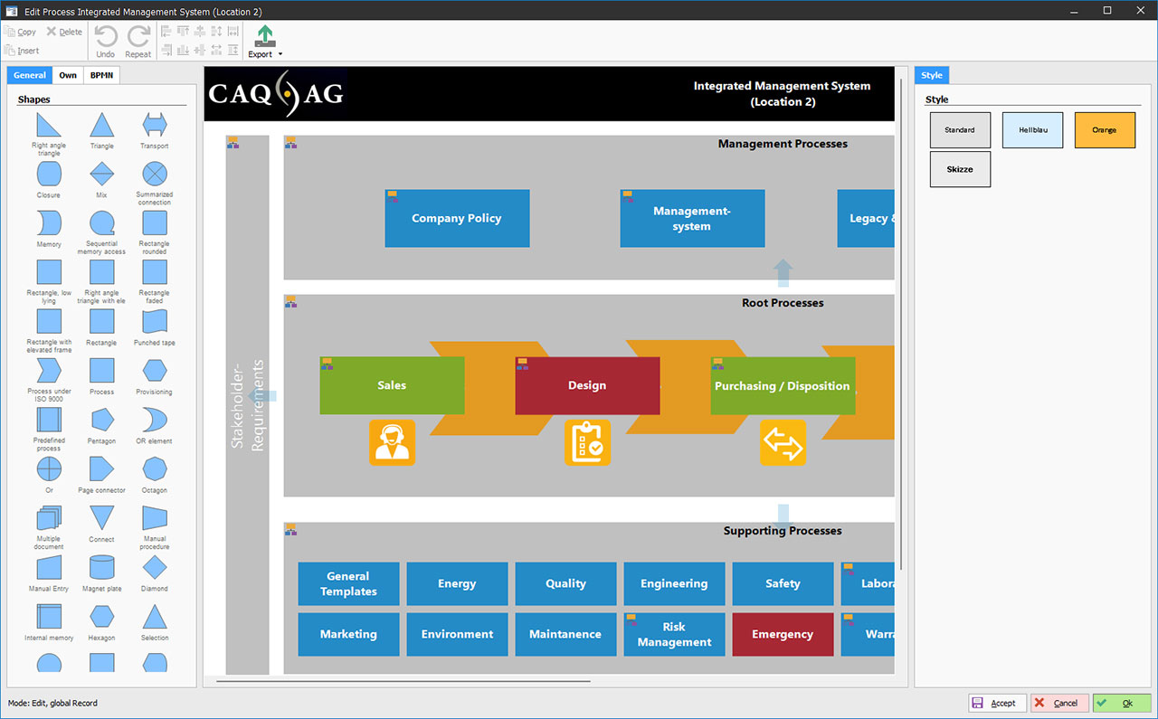Image resolution: width=1158 pixels, height=719 pixels.
Task: Select the Safety supporting process box
Action: (x=783, y=583)
